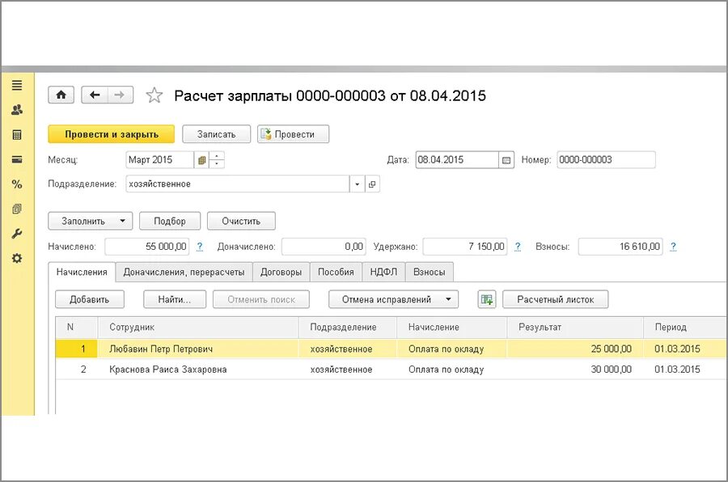Open the Расчетный листок button

point(555,299)
